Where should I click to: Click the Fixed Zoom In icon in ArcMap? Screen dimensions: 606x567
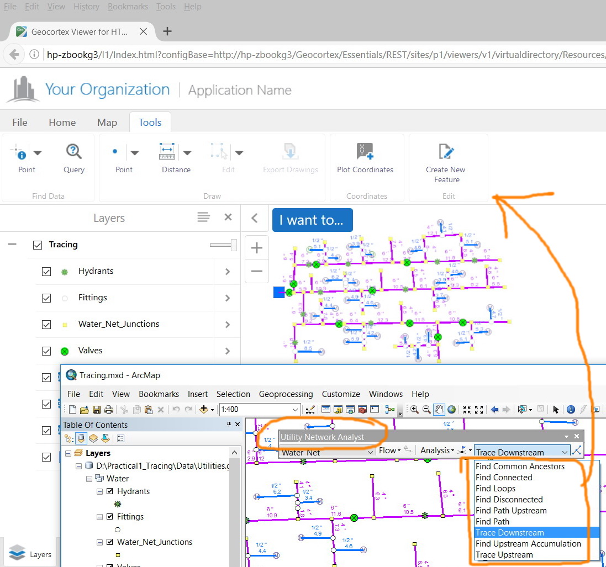pos(467,410)
